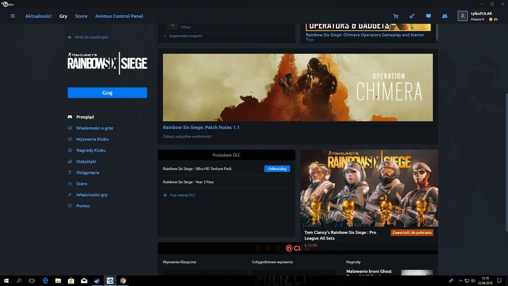Go back via Wróć do swoich gier
Viewport: 508px width, 286px height.
pos(91,37)
